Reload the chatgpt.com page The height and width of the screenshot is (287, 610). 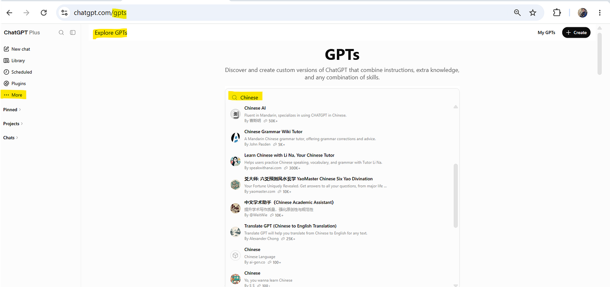coord(44,13)
